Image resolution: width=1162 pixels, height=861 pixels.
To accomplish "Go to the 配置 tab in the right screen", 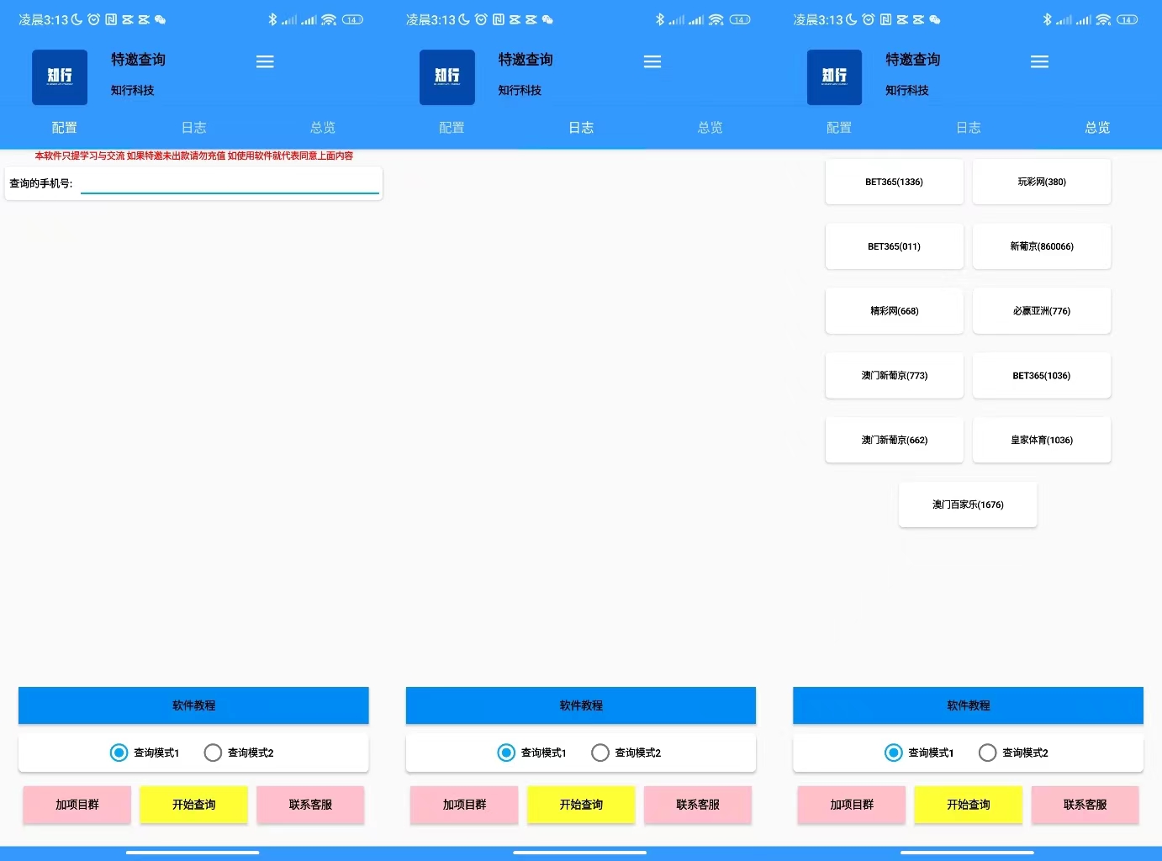I will (839, 128).
